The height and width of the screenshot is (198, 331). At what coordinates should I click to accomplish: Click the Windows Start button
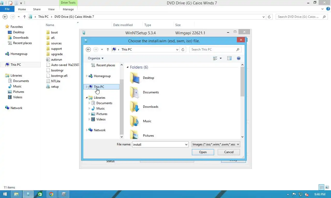pyautogui.click(x=5, y=194)
